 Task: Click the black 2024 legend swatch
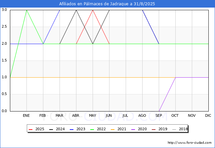tap(51, 130)
